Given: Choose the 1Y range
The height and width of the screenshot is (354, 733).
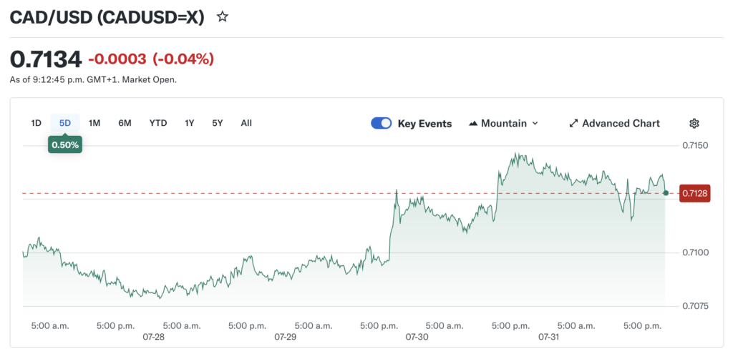Looking at the screenshot, I should pyautogui.click(x=189, y=123).
